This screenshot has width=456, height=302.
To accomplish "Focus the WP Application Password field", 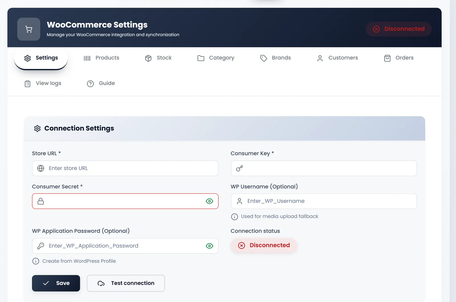I will (x=125, y=246).
